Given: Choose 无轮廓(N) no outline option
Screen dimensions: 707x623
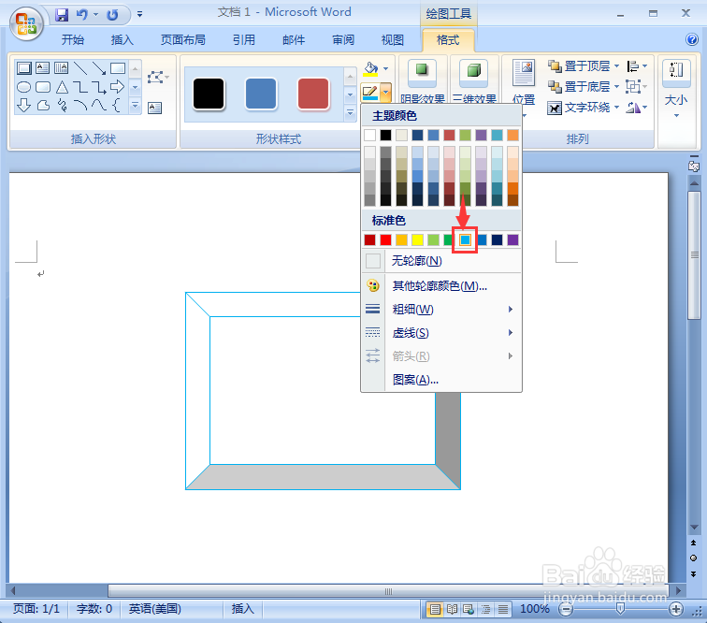Looking at the screenshot, I should pos(441,261).
